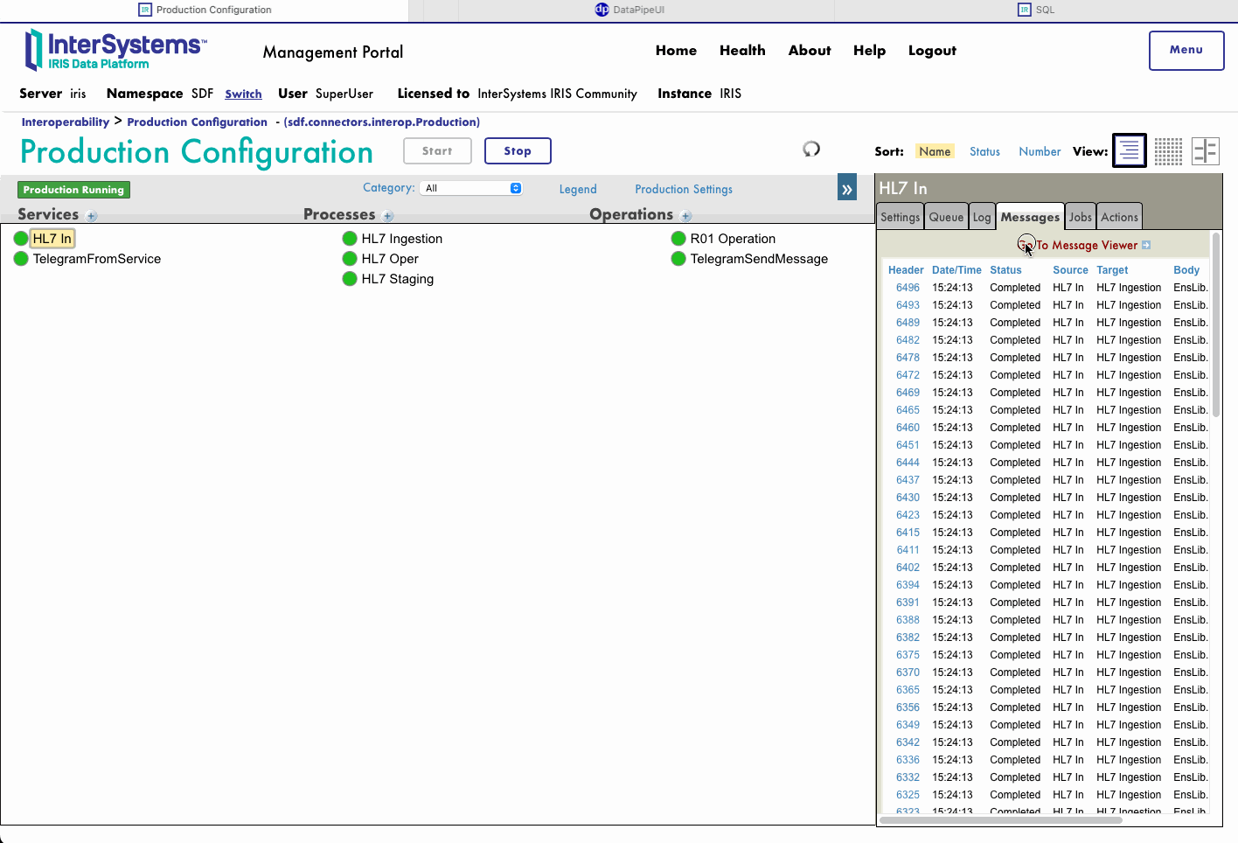Select the HL7 Staging process

[398, 279]
